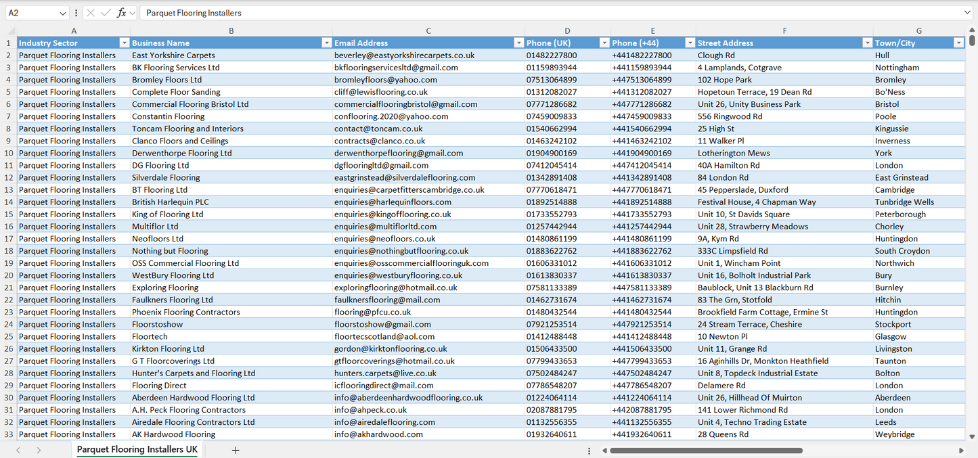Select row 10 header
The image size is (978, 458).
(9, 153)
